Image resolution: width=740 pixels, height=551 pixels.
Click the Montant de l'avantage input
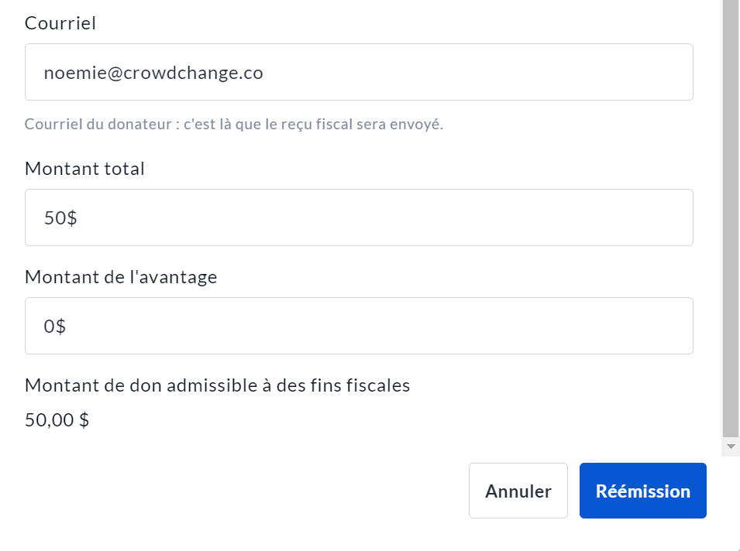(359, 326)
